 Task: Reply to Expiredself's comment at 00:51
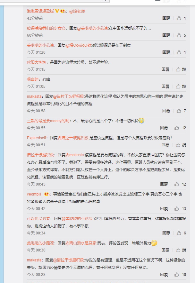pos(165,145)
